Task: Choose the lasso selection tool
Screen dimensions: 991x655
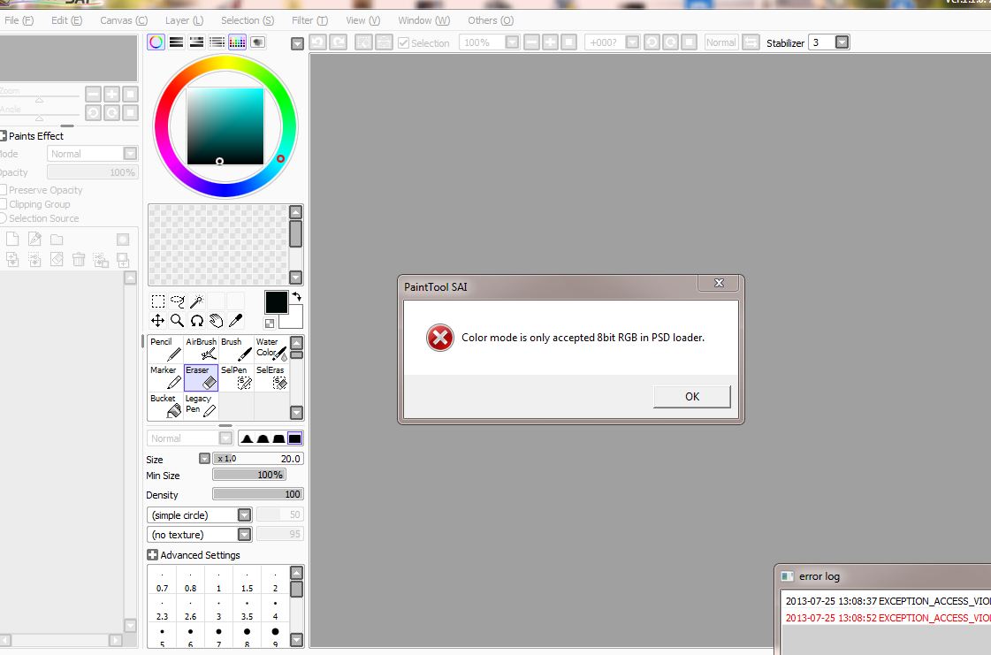Action: point(178,301)
